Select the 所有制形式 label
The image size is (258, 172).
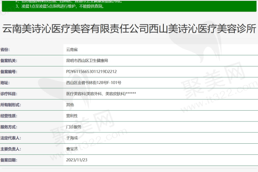[x=10, y=105]
